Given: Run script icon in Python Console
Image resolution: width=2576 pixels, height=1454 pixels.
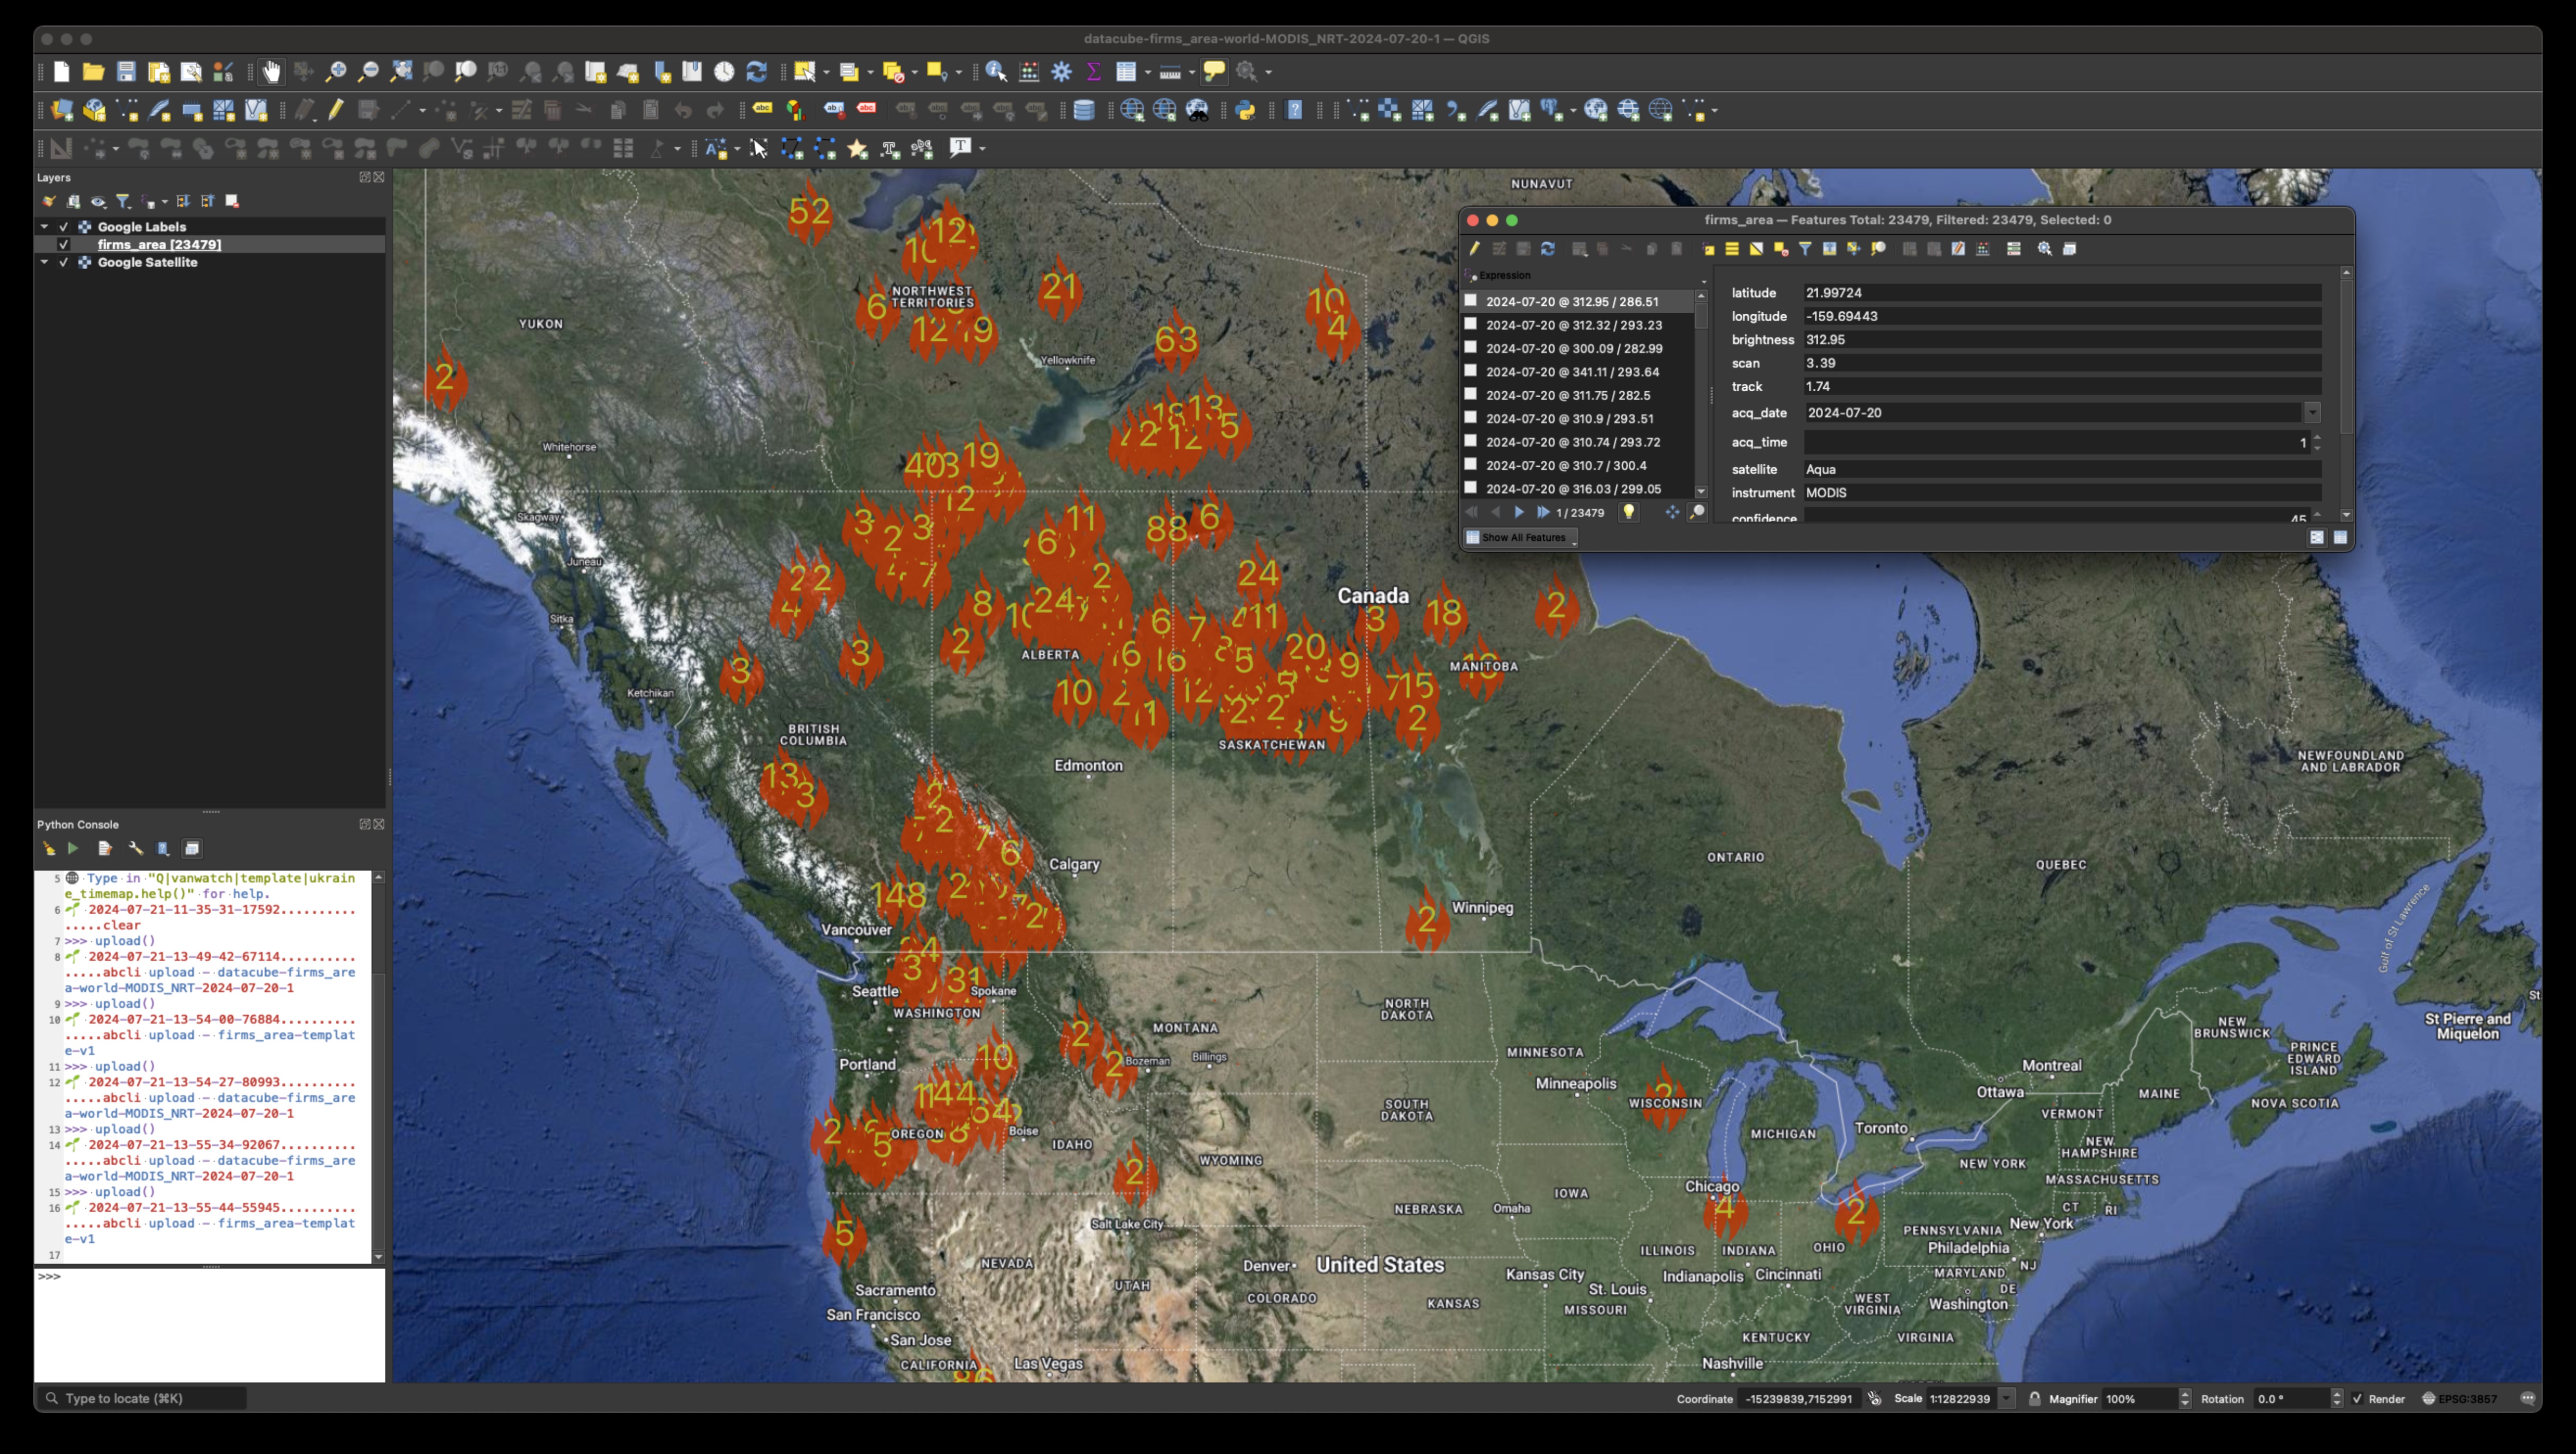Looking at the screenshot, I should pos(73,849).
